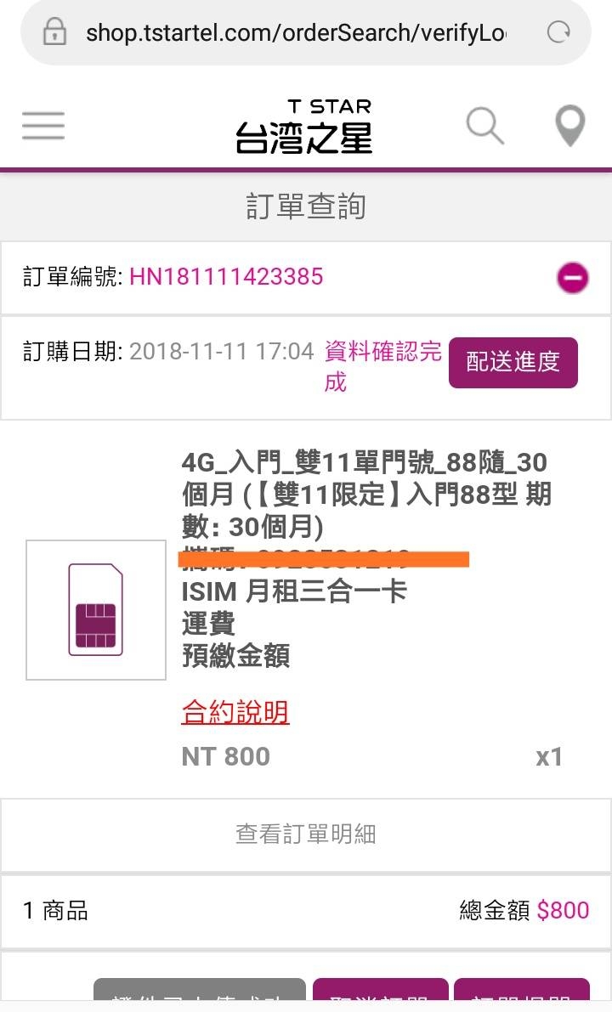
Task: Tap the SIM card product image
Action: tap(95, 610)
